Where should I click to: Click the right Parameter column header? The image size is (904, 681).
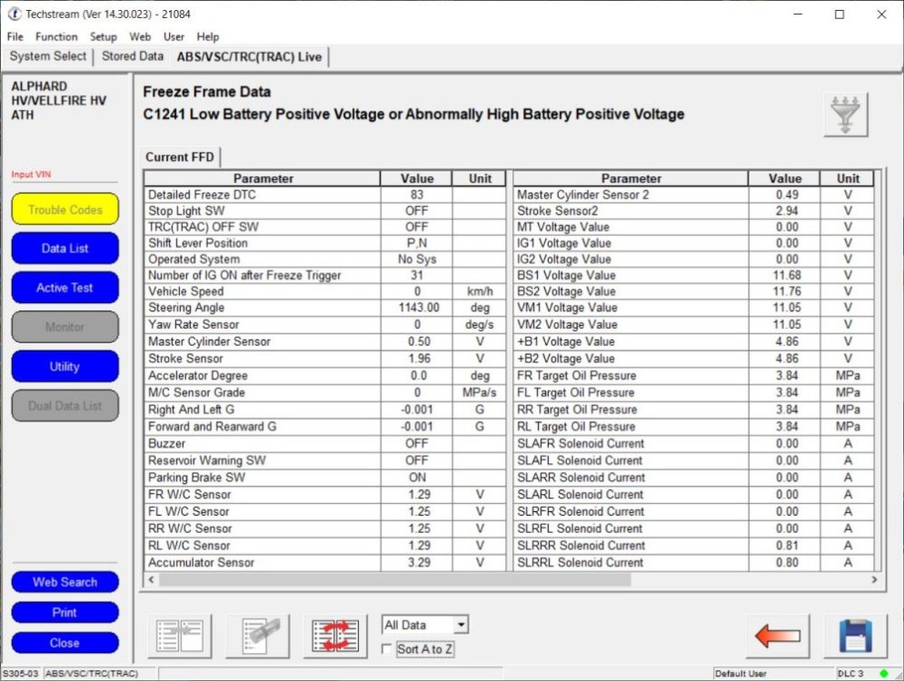(x=631, y=179)
